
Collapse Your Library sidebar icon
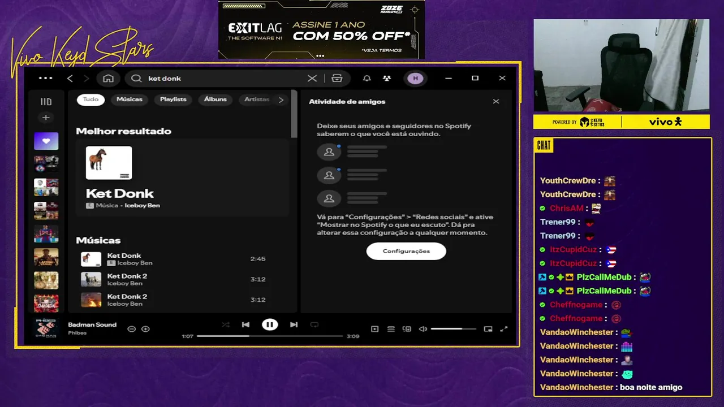pyautogui.click(x=46, y=102)
